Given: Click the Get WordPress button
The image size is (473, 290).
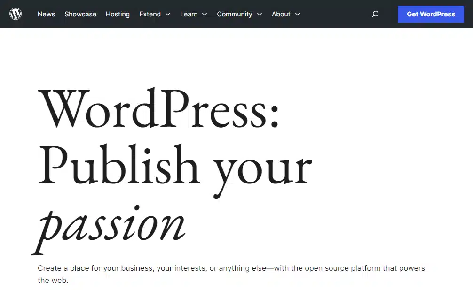Looking at the screenshot, I should click(431, 14).
